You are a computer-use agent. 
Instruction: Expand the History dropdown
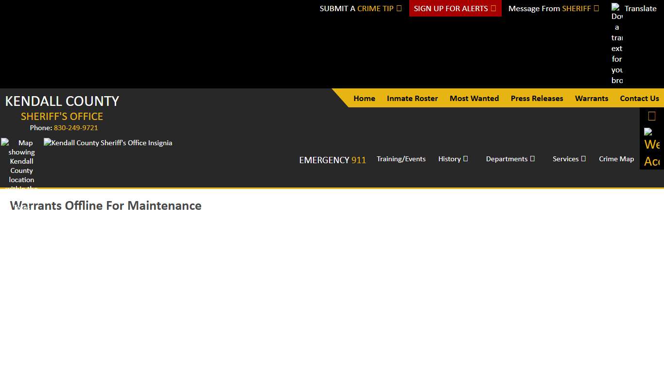pos(453,159)
